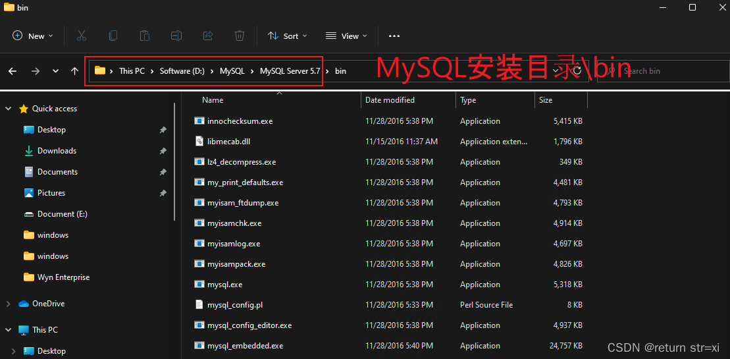Click the Cut scissors icon
This screenshot has width=730, height=359.
tap(82, 36)
